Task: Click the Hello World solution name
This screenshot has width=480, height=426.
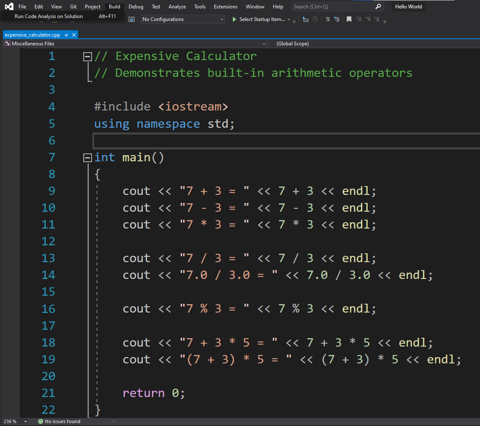Action: (x=409, y=6)
